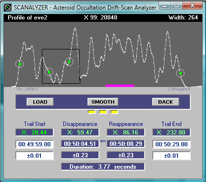Select the Reappearance green marker inside the box
Screen dimensions: 206x182
click(x=69, y=62)
